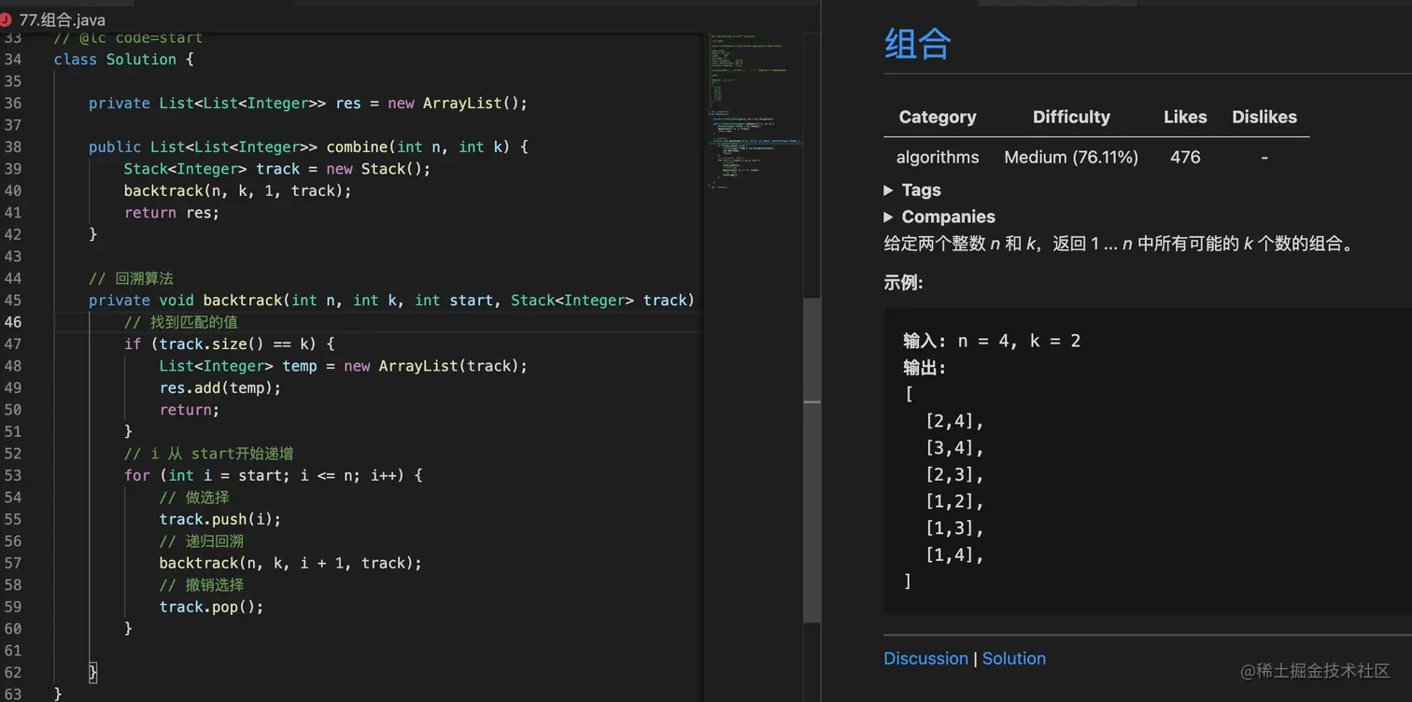Click the temp = new ArrayList(track) line
This screenshot has width=1412, height=702.
pos(344,366)
